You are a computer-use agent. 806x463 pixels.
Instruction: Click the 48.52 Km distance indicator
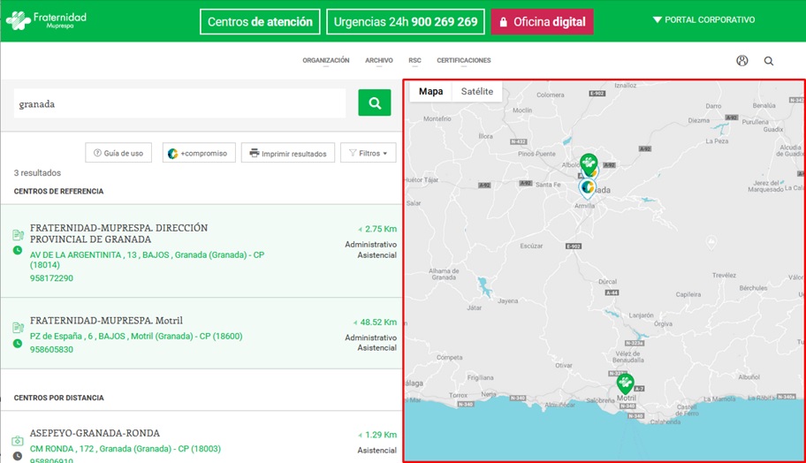coord(375,323)
